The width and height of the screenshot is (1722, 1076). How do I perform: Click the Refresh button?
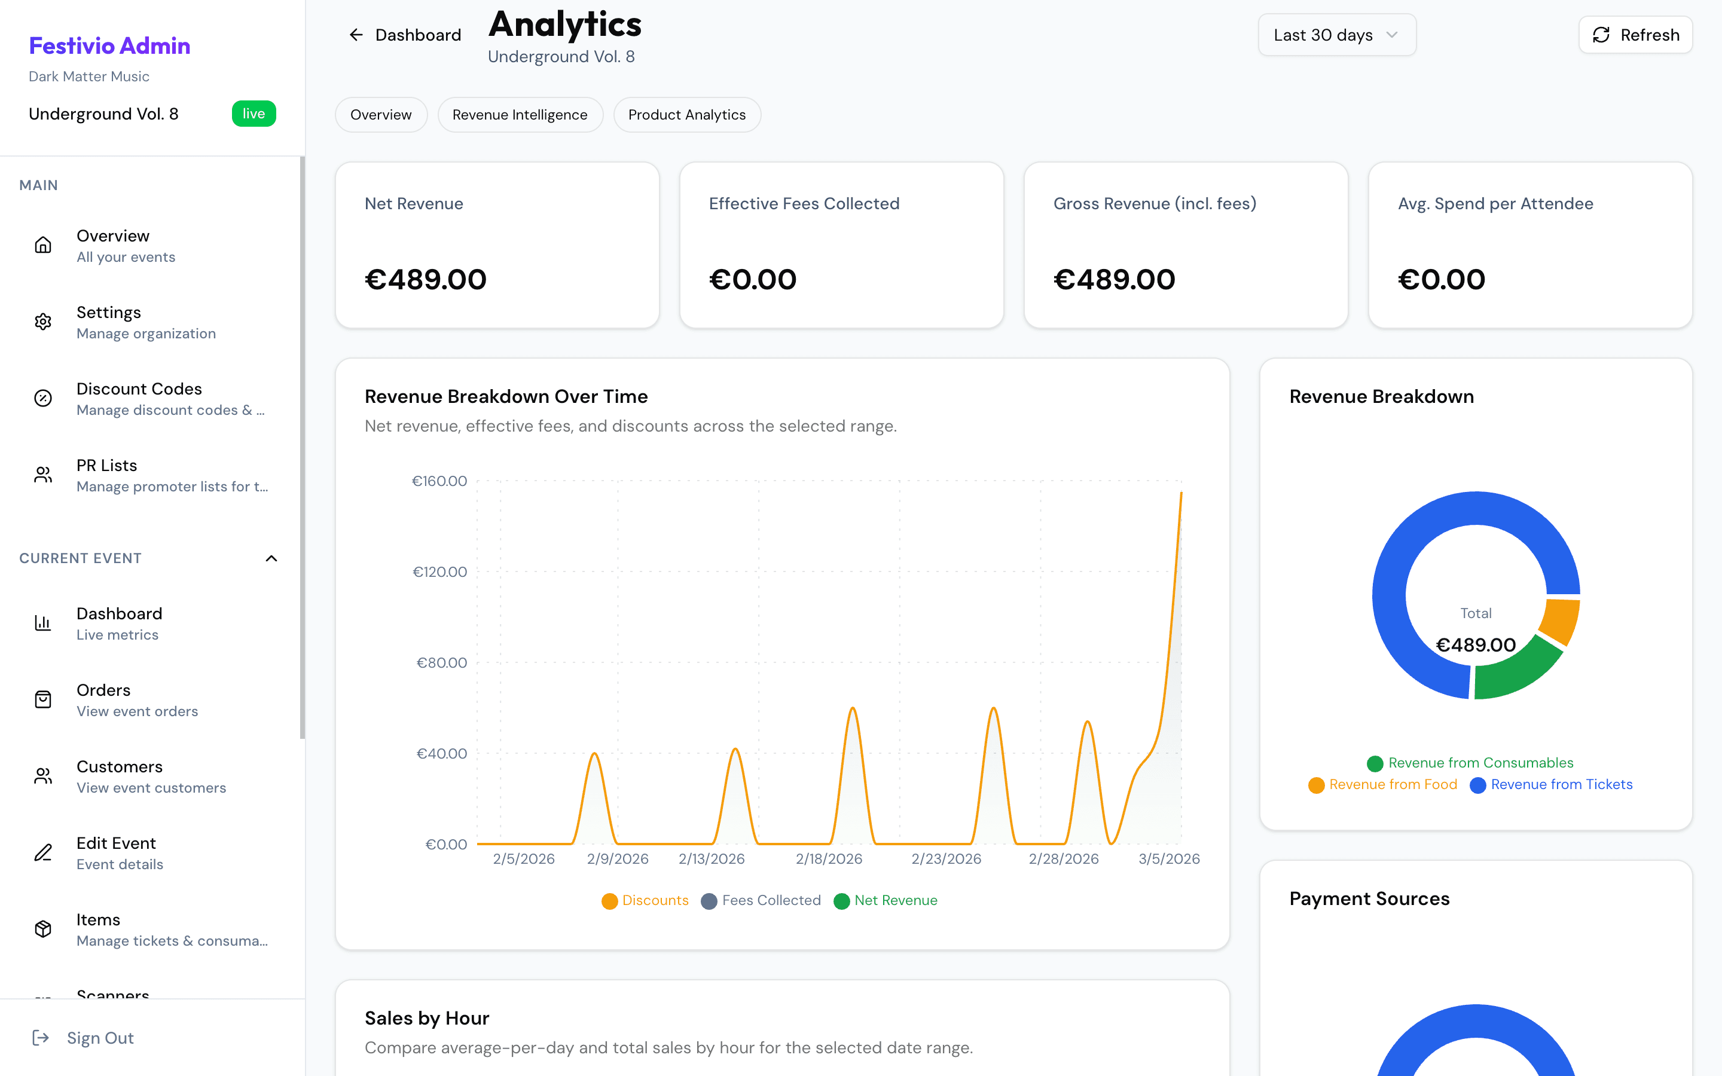tap(1635, 34)
